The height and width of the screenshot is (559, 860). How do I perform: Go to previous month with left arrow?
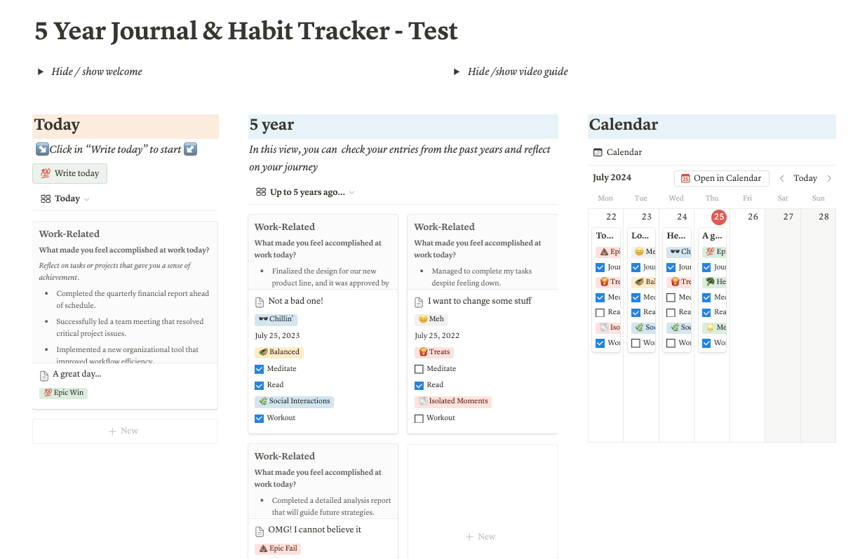(782, 178)
